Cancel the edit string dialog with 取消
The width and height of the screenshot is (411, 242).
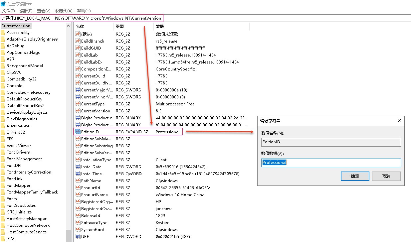tap(386, 176)
